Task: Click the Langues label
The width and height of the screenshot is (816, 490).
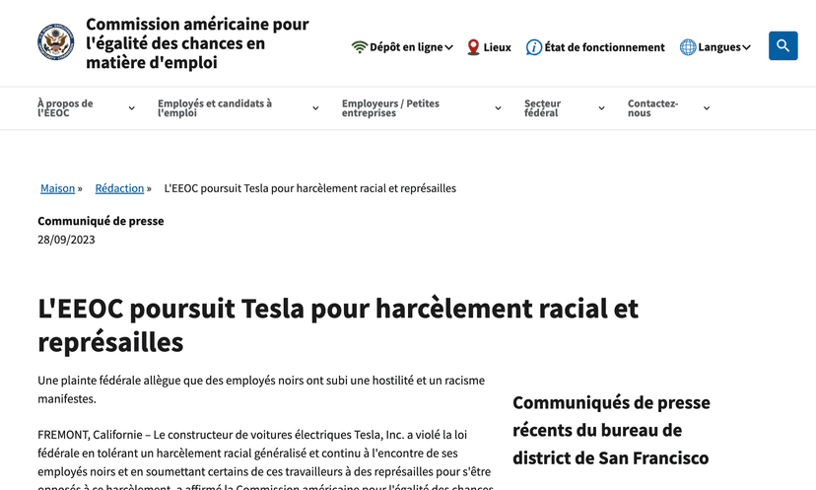Action: click(x=719, y=47)
